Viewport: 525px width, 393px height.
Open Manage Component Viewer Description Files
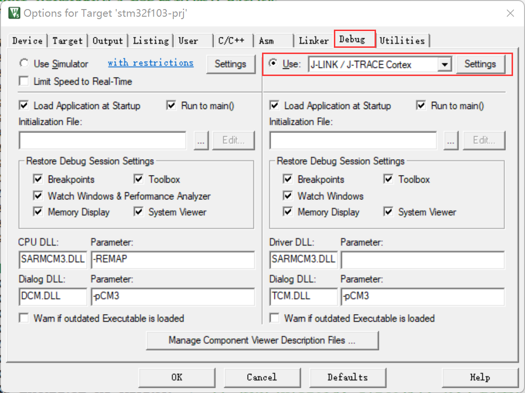click(262, 340)
